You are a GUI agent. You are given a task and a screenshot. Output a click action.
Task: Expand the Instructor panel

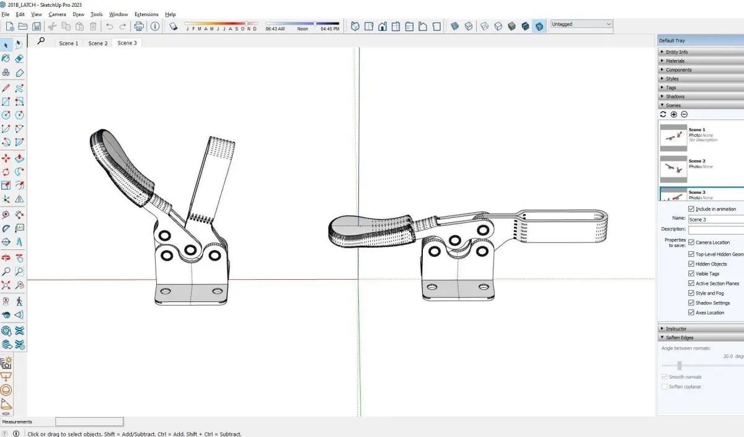coord(701,329)
